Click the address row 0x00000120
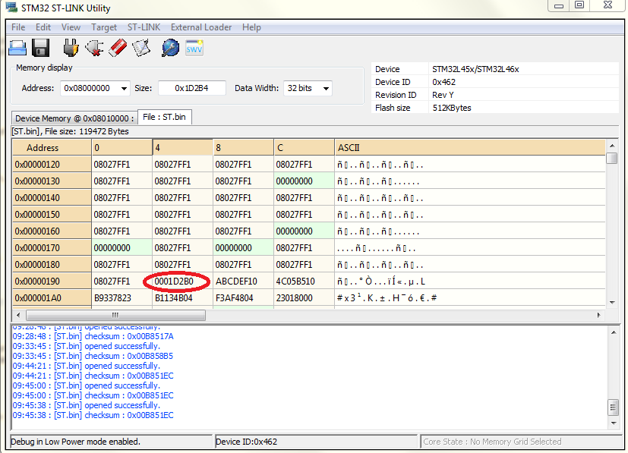 click(x=52, y=165)
